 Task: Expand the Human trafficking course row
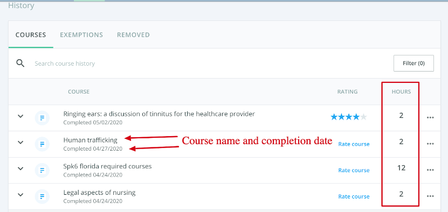click(x=20, y=143)
